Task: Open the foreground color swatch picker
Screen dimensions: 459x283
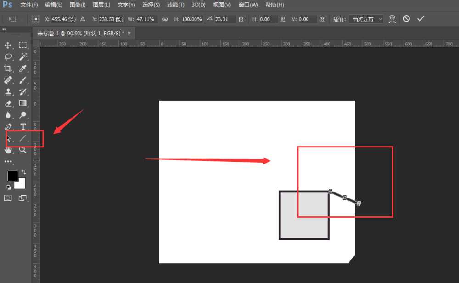Action: [13, 176]
